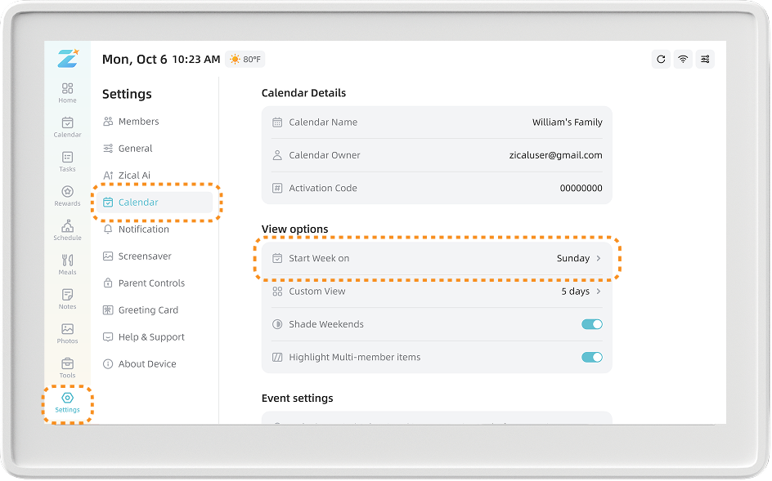Click the 10:23 AM clock text
772x481 pixels.
click(196, 60)
